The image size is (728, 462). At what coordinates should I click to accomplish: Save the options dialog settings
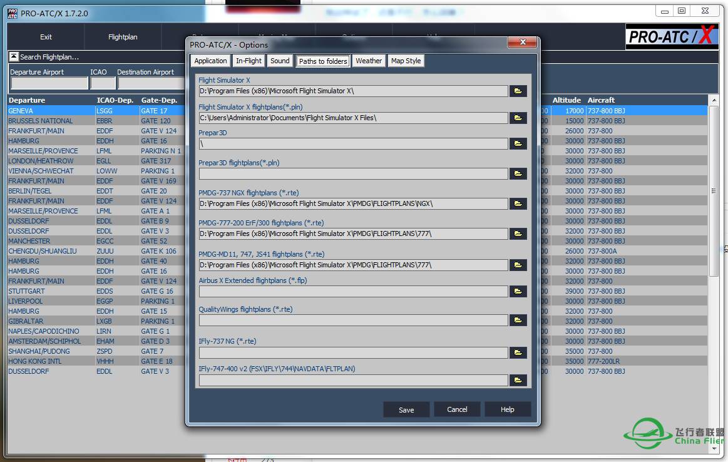coord(406,409)
